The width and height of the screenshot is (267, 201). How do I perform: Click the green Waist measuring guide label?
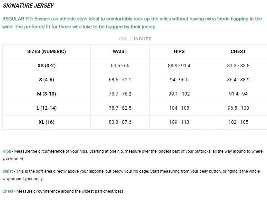point(8,171)
